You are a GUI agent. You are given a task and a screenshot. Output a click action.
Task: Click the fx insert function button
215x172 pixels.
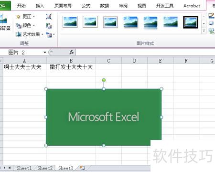coord(72,52)
